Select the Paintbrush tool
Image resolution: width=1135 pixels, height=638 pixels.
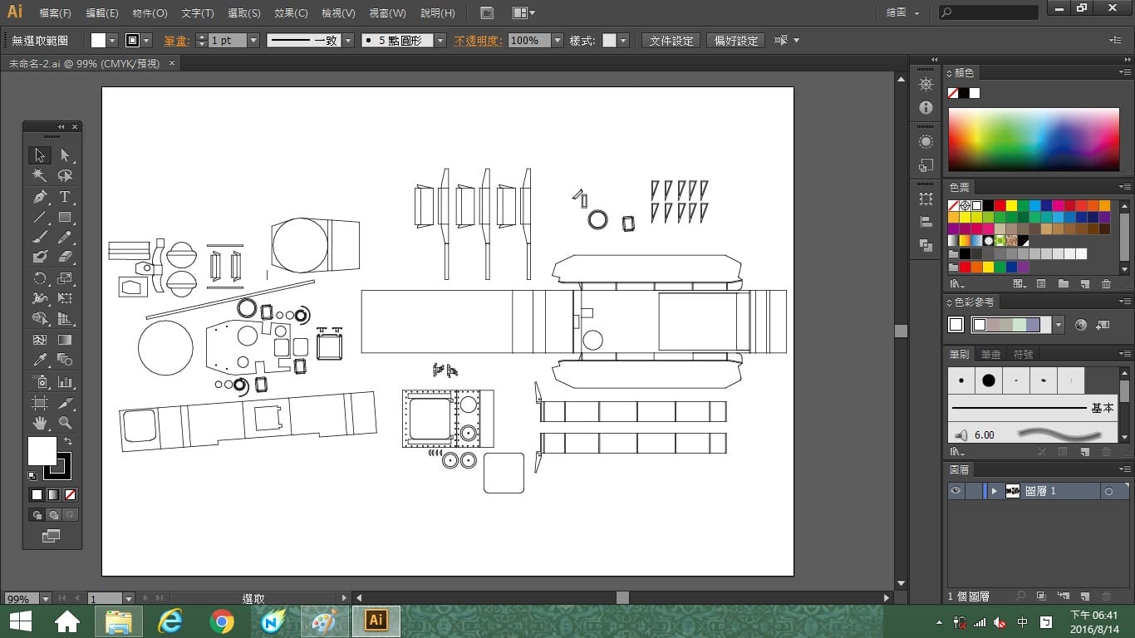(39, 238)
